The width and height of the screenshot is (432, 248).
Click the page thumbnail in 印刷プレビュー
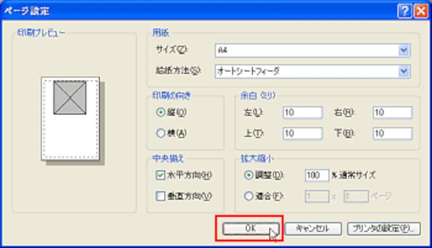tap(71, 119)
